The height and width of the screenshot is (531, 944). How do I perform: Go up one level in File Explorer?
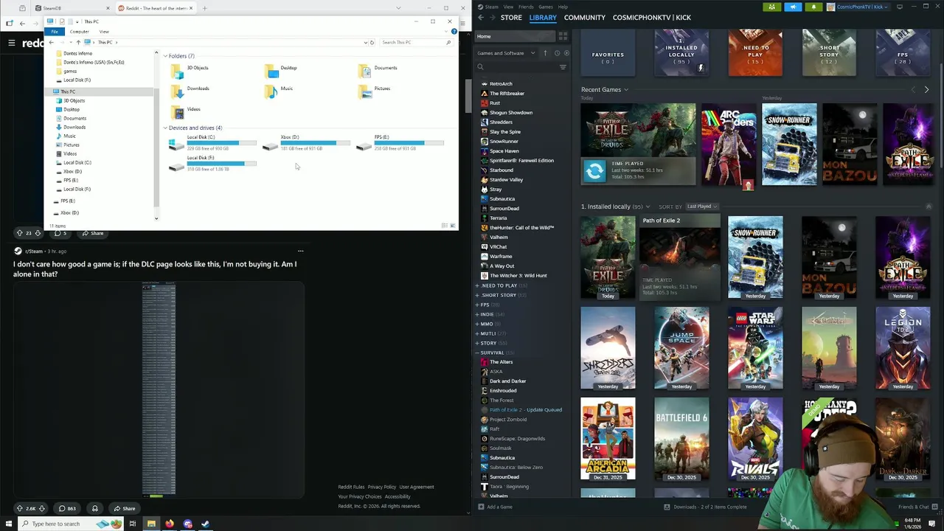[x=78, y=42]
